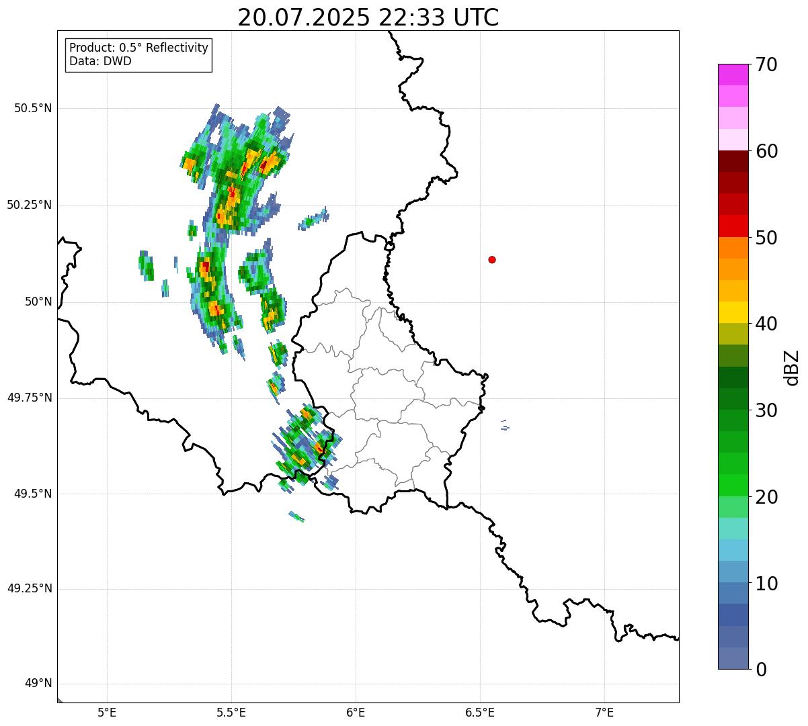Screen dimensions: 808x726
Task: Pick the bright red colorbar segment just above 50
Action: coord(733,226)
